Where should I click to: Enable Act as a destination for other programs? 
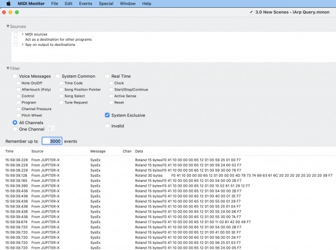point(16,39)
